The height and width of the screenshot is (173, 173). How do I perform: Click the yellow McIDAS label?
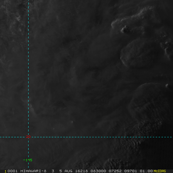(x=160, y=171)
